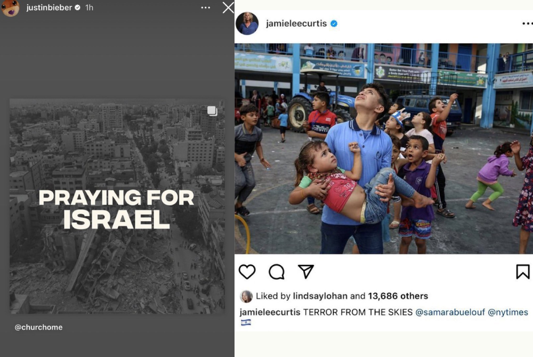533x357 pixels.
Task: Open the story's three-dot options menu
Action: (206, 7)
